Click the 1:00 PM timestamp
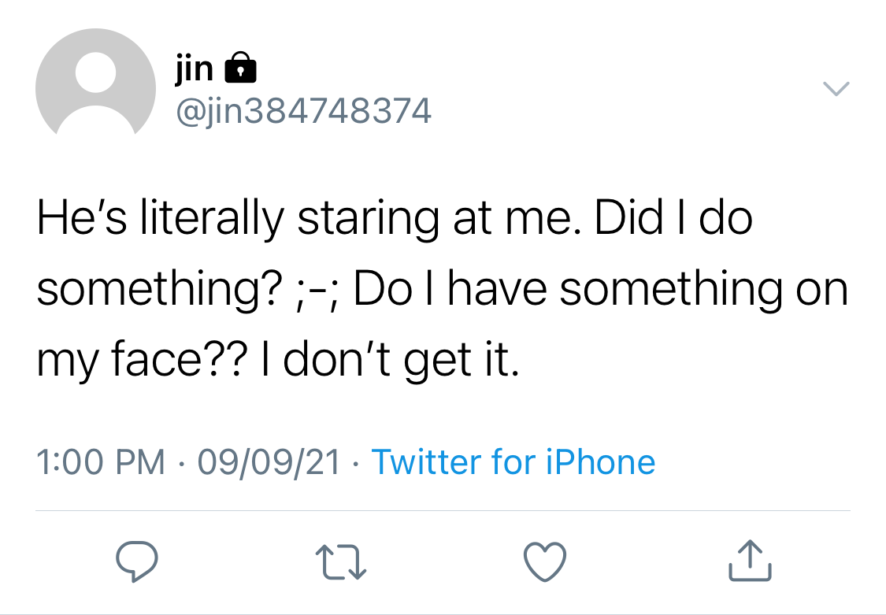The width and height of the screenshot is (886, 615). [101, 462]
